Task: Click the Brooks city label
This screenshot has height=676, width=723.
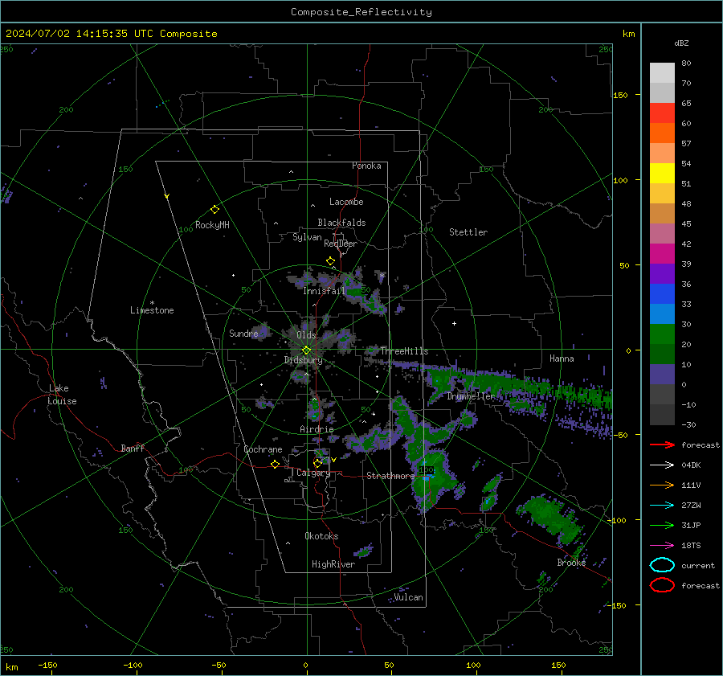Action: pyautogui.click(x=571, y=563)
